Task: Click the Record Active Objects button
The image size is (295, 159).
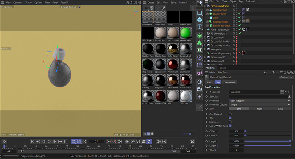Action: [109, 142]
